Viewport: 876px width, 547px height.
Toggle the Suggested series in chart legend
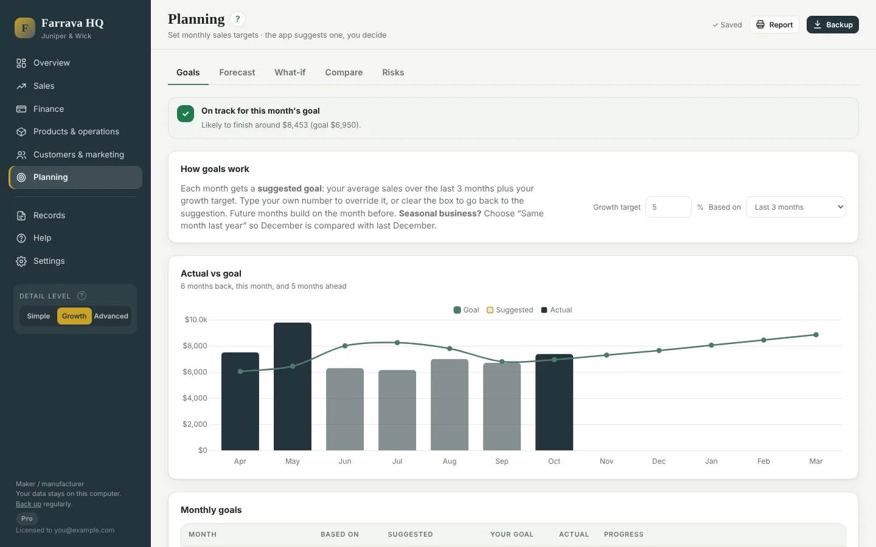(510, 310)
